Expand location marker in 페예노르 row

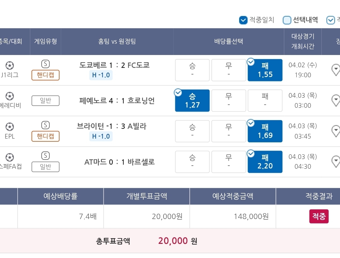tap(336, 100)
